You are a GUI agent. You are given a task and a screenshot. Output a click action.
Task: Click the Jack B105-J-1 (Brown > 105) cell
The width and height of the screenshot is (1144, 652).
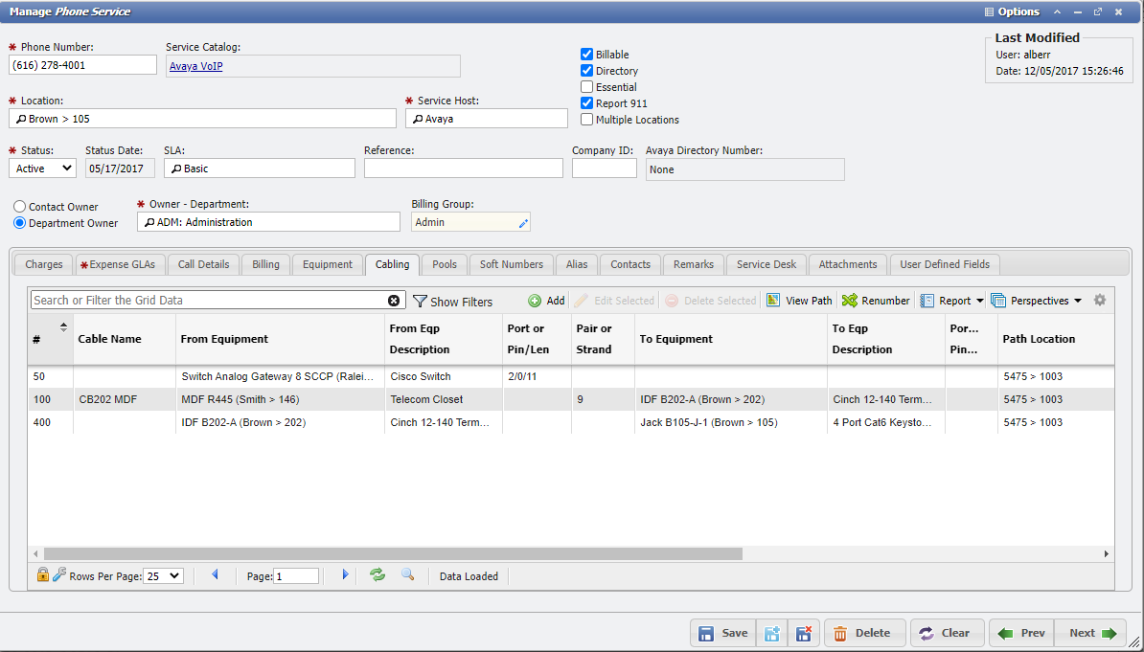(x=730, y=422)
